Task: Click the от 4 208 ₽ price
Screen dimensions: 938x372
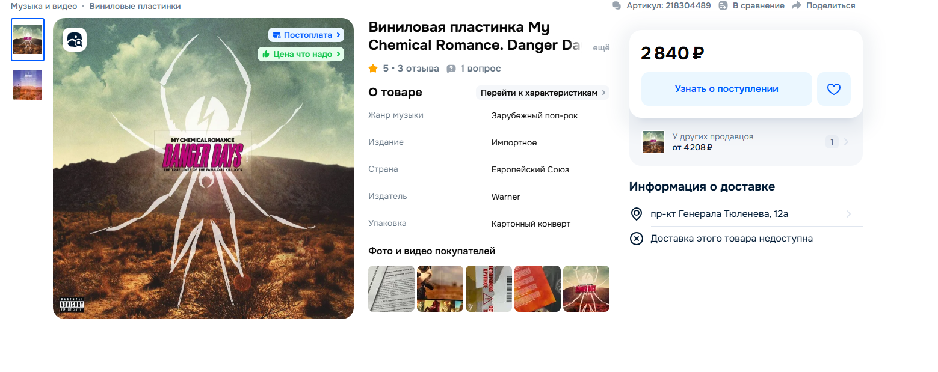Action: (x=692, y=147)
